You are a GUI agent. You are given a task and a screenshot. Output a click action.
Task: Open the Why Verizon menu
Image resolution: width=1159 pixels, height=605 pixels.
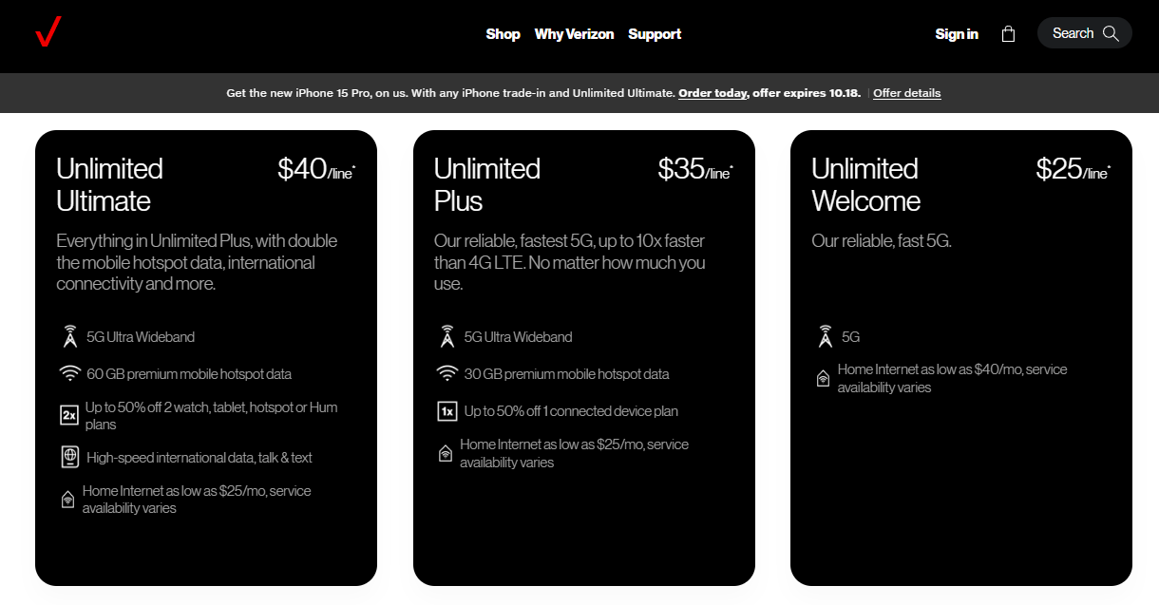point(574,33)
